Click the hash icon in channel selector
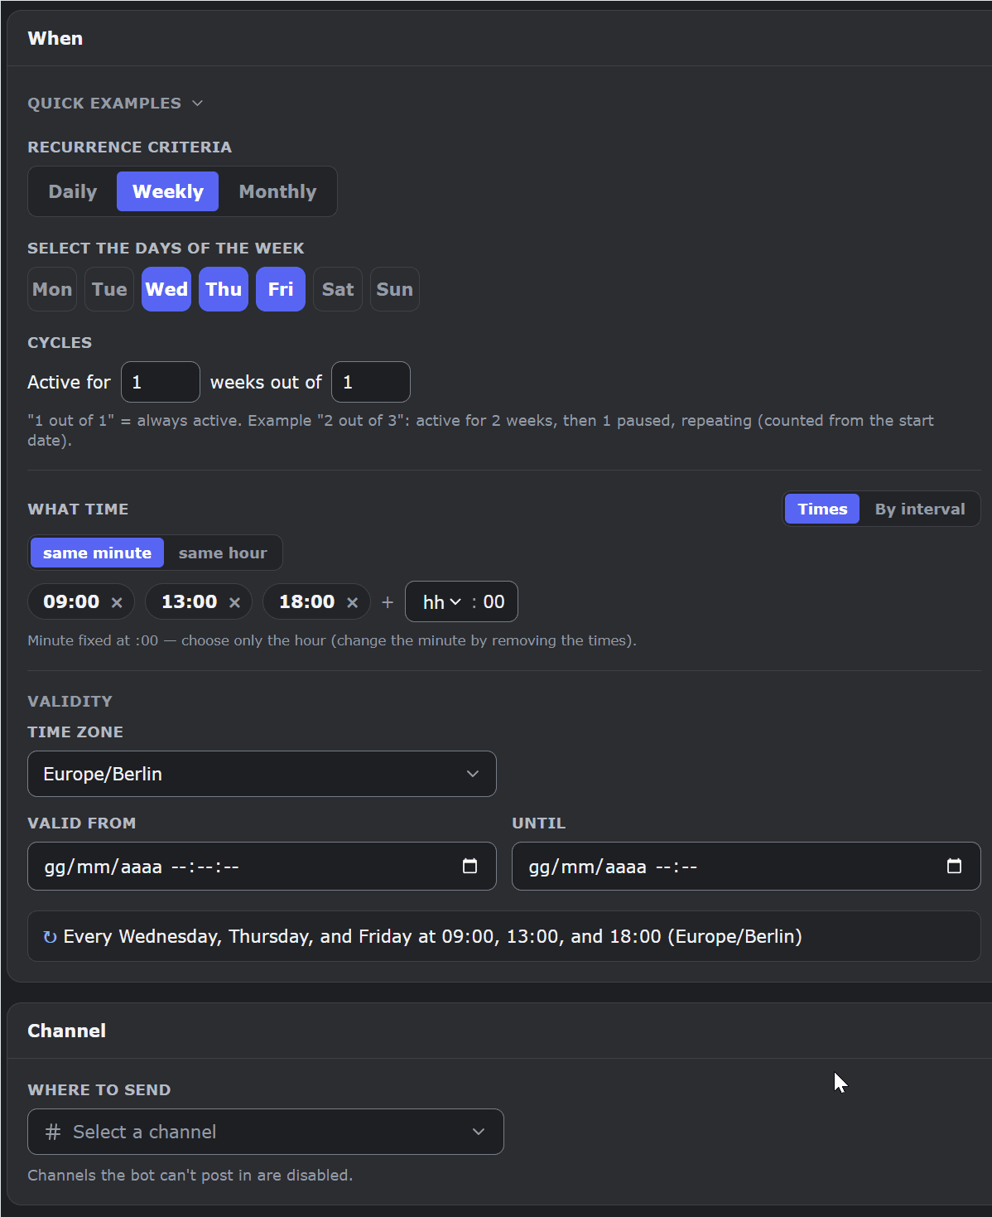This screenshot has height=1217, width=992. (53, 1132)
